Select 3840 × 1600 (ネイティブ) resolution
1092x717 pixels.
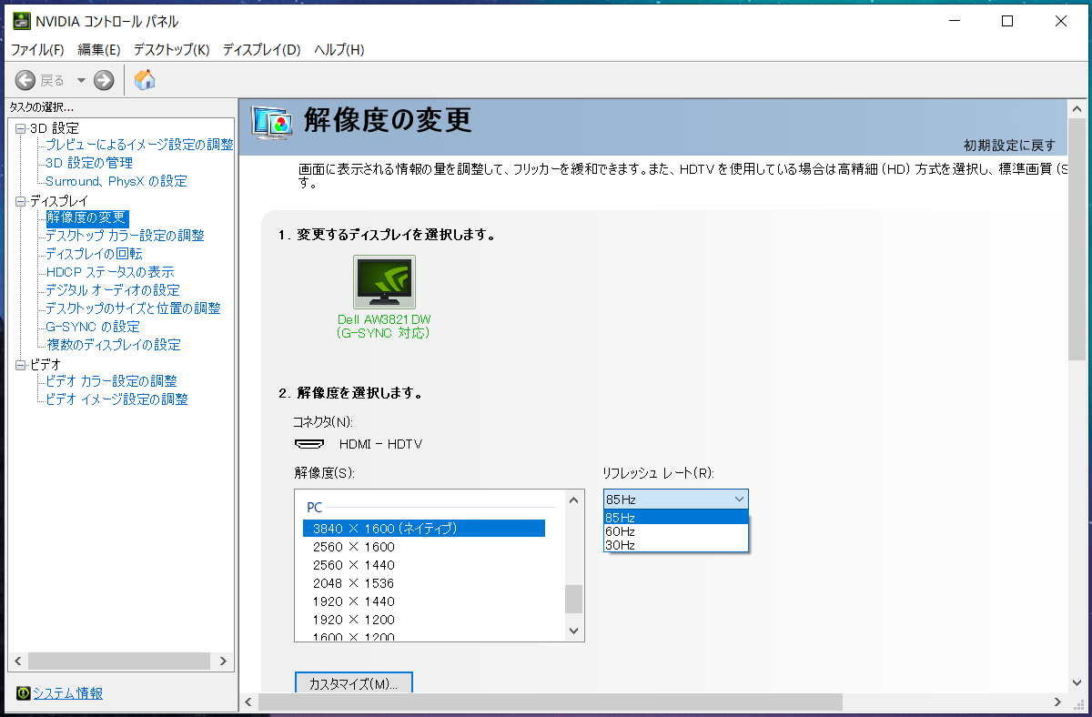click(423, 529)
